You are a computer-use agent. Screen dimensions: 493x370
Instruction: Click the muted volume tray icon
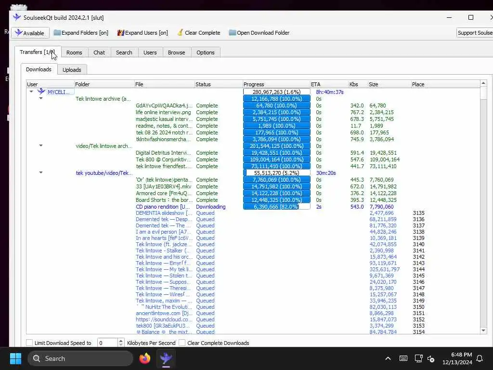pyautogui.click(x=431, y=358)
